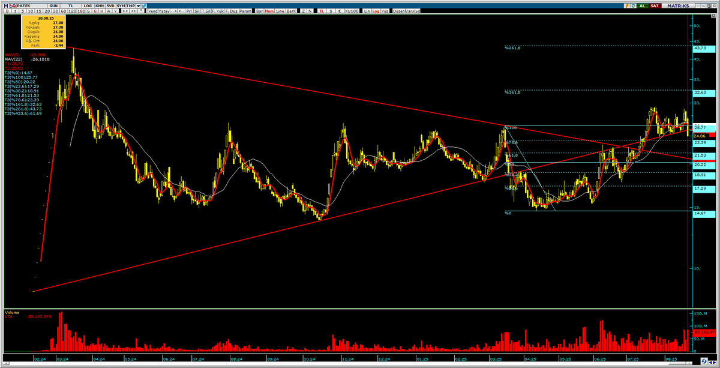Click the green AL buy button
The width and height of the screenshot is (720, 368).
tap(643, 5)
